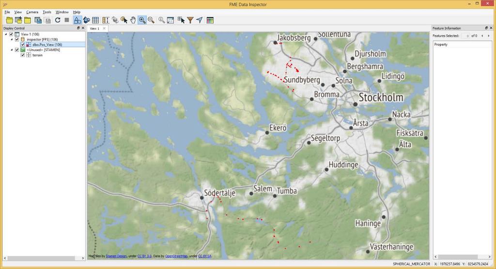Screen dimensions: 496x269
Task: Uncheck the dbo.Pos_View layer checkbox
Action: 23,44
